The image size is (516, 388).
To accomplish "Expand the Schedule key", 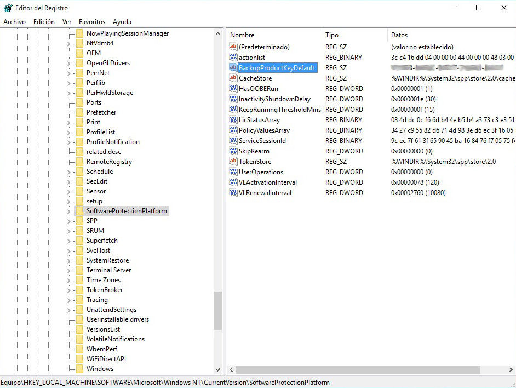I will pyautogui.click(x=68, y=172).
